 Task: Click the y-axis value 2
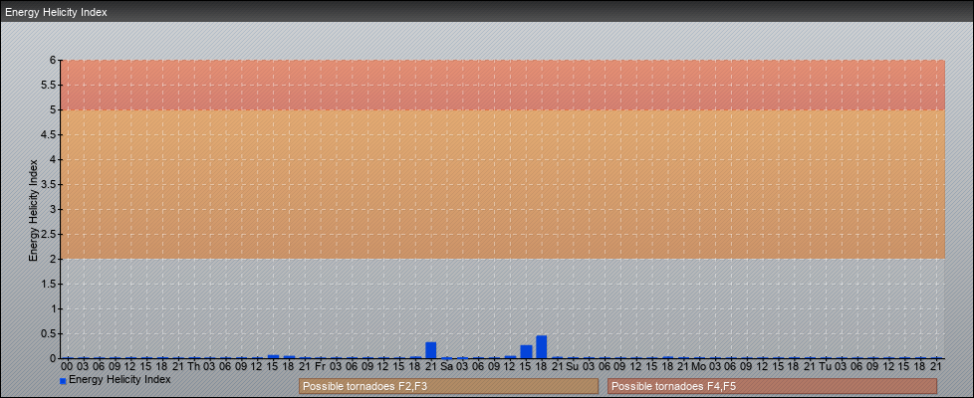coord(54,259)
